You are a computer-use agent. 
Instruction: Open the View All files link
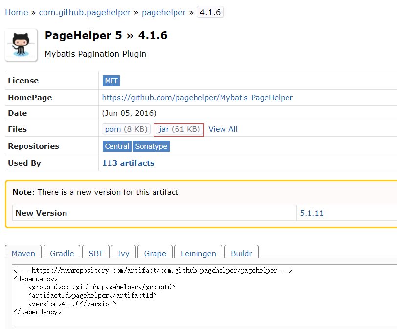point(223,129)
